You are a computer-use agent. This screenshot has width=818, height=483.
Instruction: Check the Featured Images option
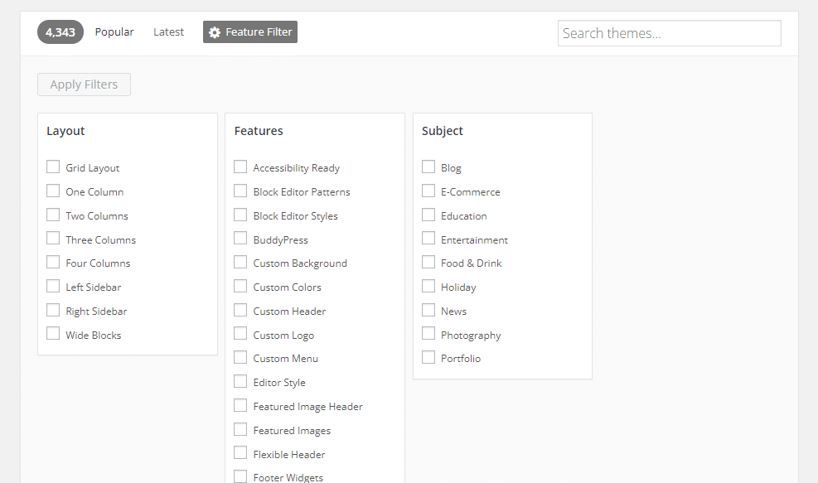[240, 429]
